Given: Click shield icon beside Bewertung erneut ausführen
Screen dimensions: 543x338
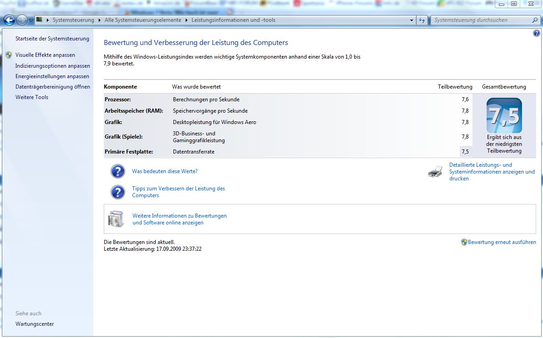Looking at the screenshot, I should [x=464, y=242].
